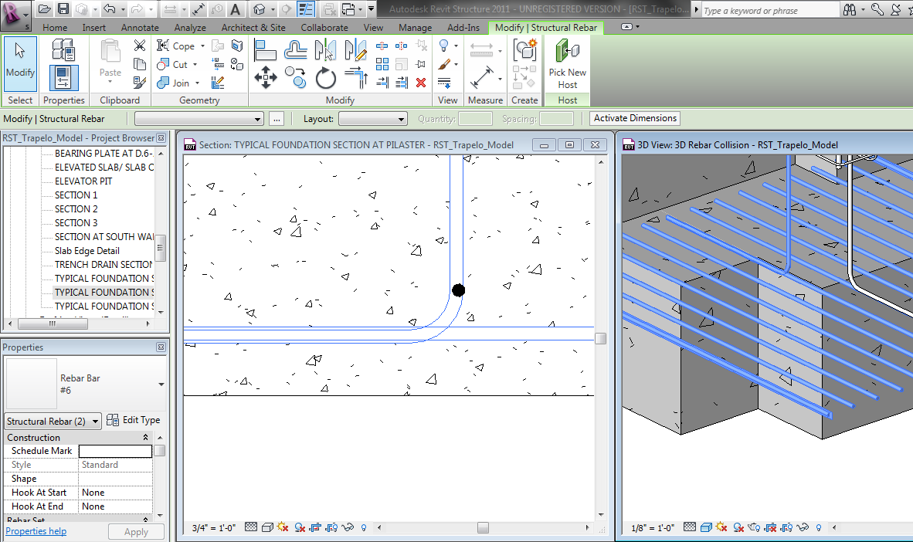Open the Join dropdown arrow

click(198, 83)
